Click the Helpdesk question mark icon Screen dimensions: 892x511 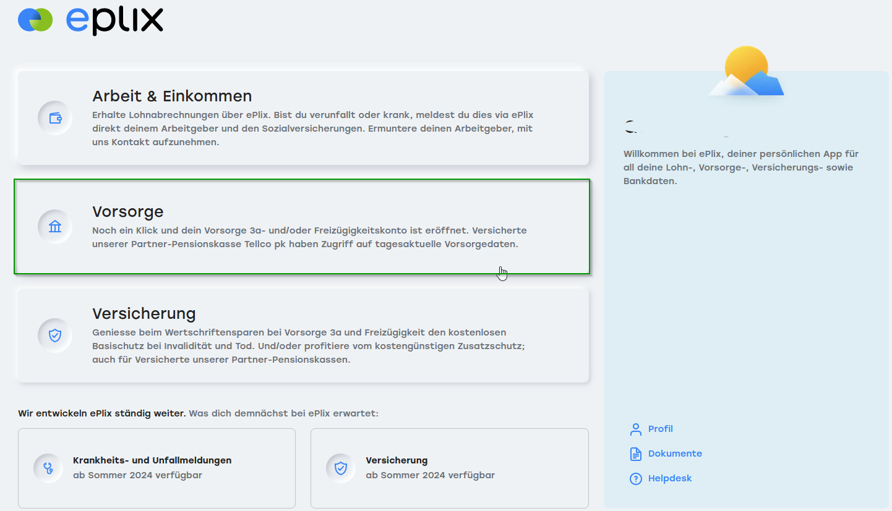[x=636, y=478]
